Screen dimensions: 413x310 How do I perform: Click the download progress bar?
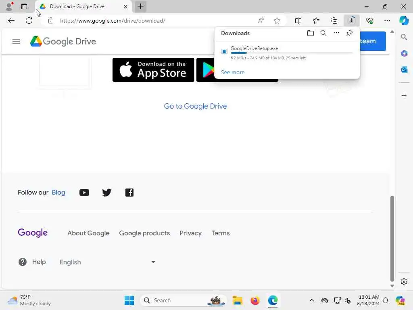(292, 53)
